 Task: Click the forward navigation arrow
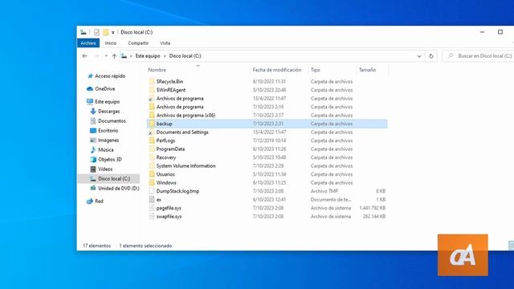pos(96,56)
